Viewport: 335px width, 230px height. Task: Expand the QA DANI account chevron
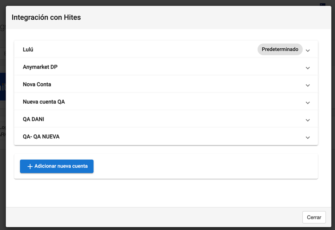(x=308, y=120)
